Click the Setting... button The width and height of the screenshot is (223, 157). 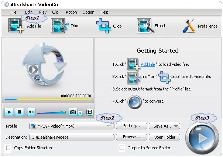(131, 126)
